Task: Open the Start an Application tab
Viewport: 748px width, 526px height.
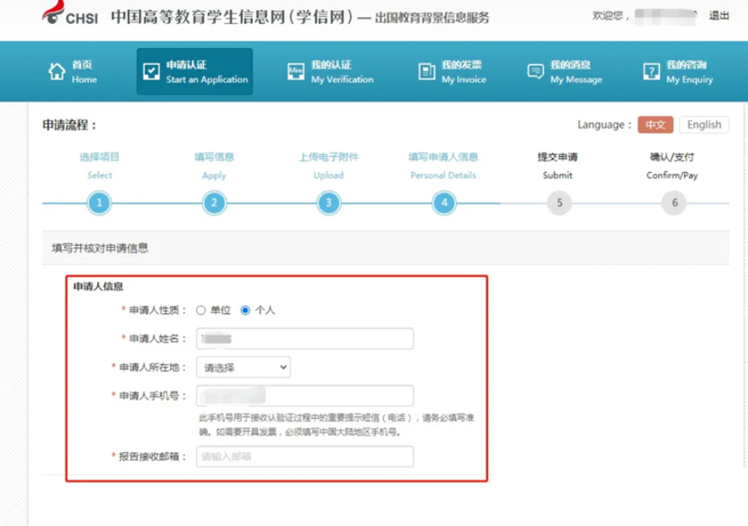Action: [194, 71]
